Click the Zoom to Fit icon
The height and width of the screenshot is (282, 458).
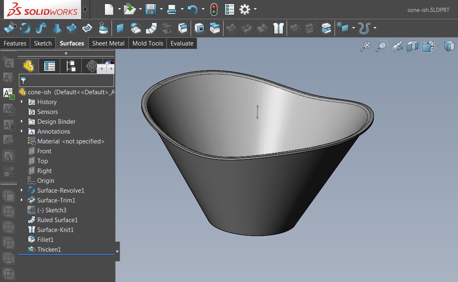[x=365, y=46]
